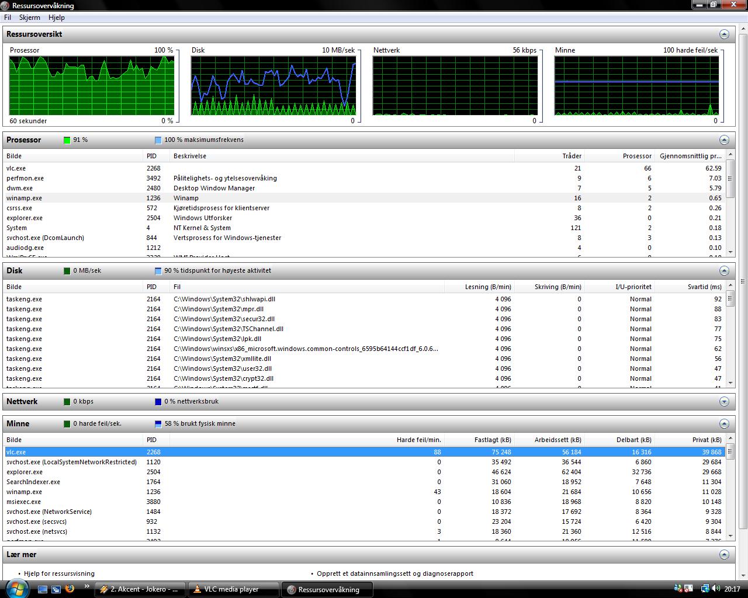Click the Minne list vertical scrollbar
This screenshot has height=598, width=748.
(730, 487)
